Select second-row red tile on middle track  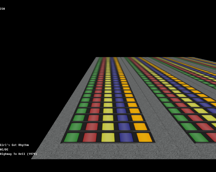pos(205,127)
